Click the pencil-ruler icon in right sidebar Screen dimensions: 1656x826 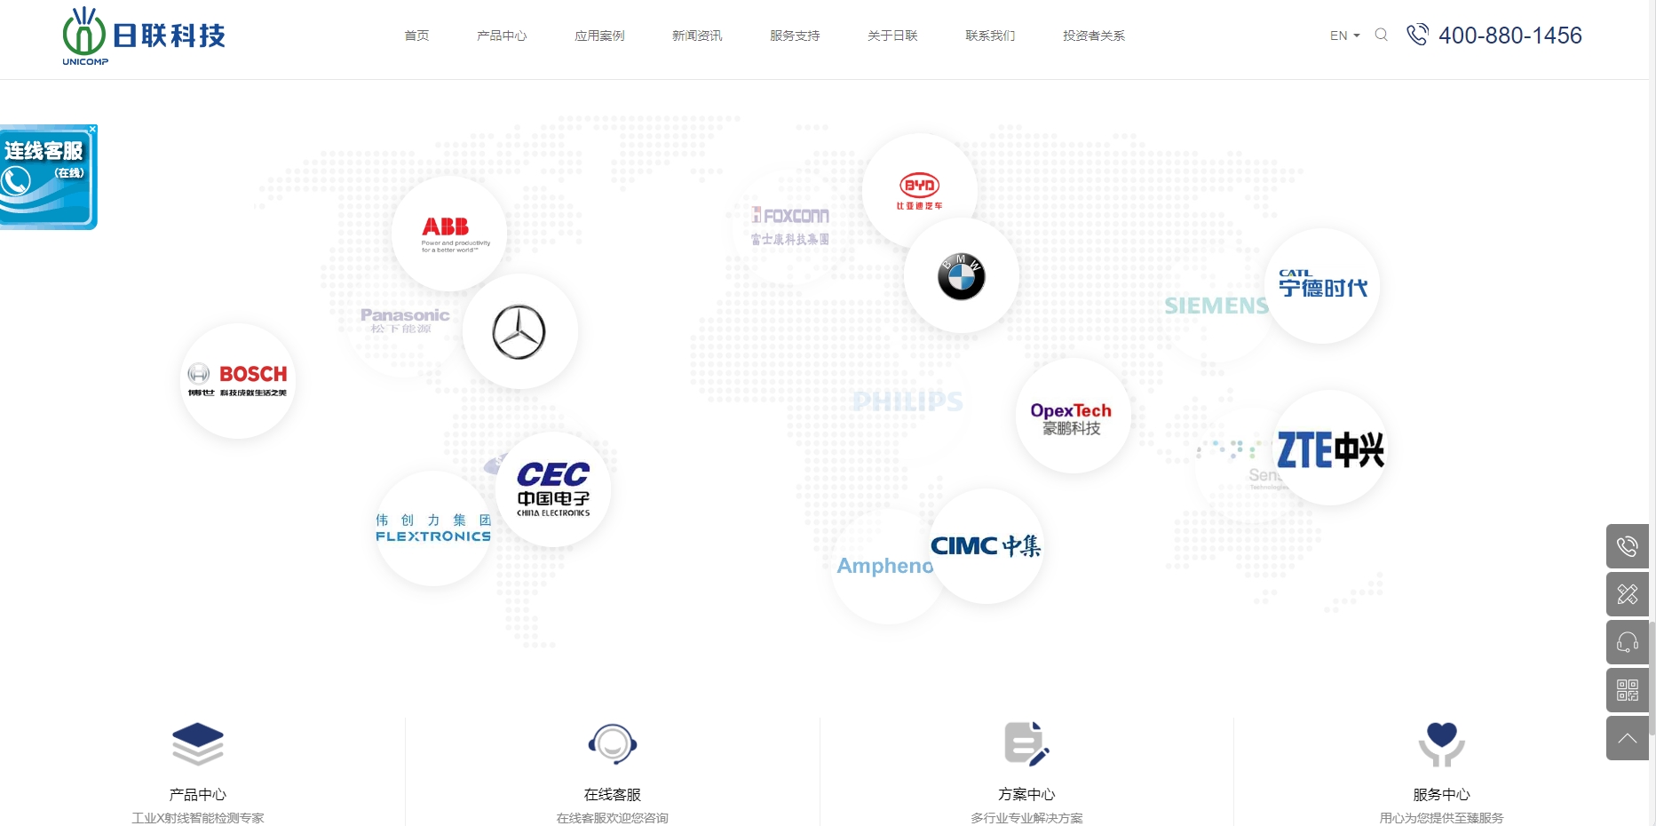(x=1627, y=594)
